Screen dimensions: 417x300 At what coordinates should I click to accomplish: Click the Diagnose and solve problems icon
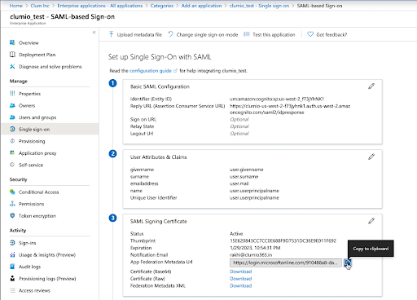[x=12, y=67]
